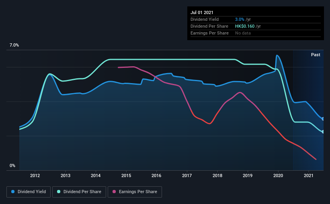This screenshot has width=330, height=204.
Task: Click the "No data" earnings tooltip value
Action: 243,33
